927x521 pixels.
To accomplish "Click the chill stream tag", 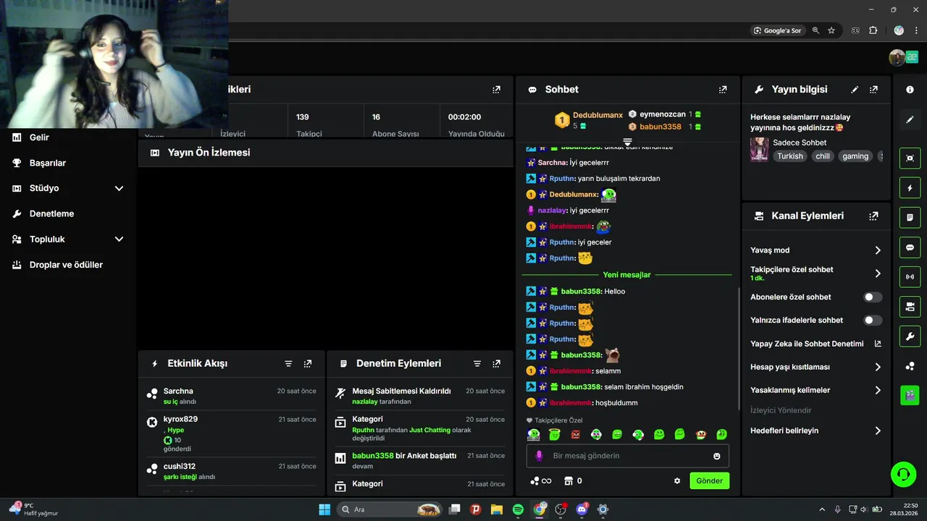I will pos(823,156).
